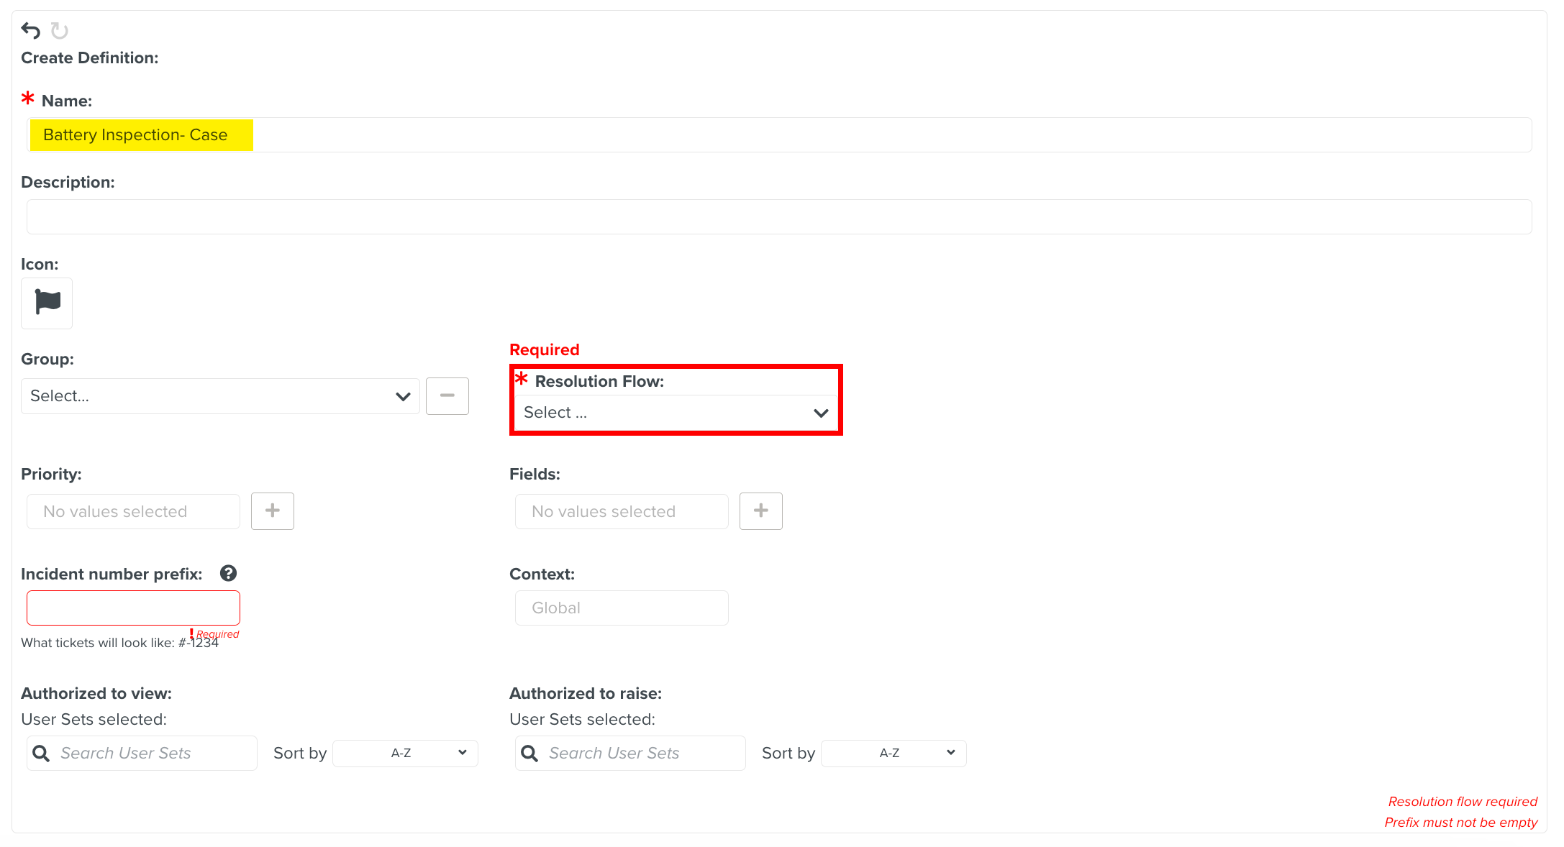Open the Resolution Flow dropdown
Image resolution: width=1564 pixels, height=847 pixels.
[676, 413]
